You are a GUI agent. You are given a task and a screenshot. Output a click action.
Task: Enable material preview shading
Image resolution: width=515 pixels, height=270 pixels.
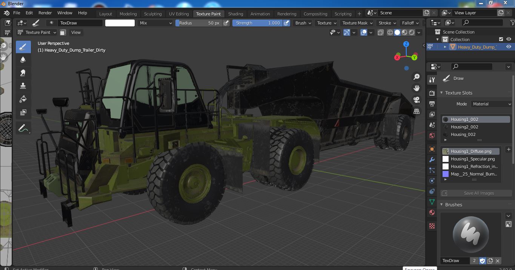404,32
